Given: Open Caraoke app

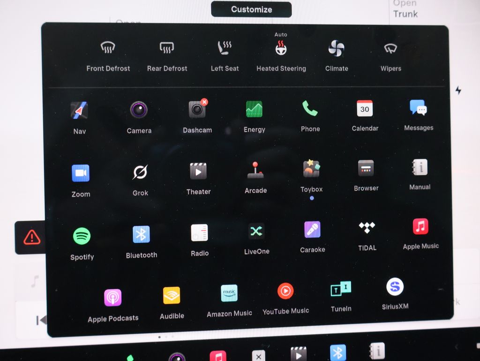Looking at the screenshot, I should click(312, 230).
